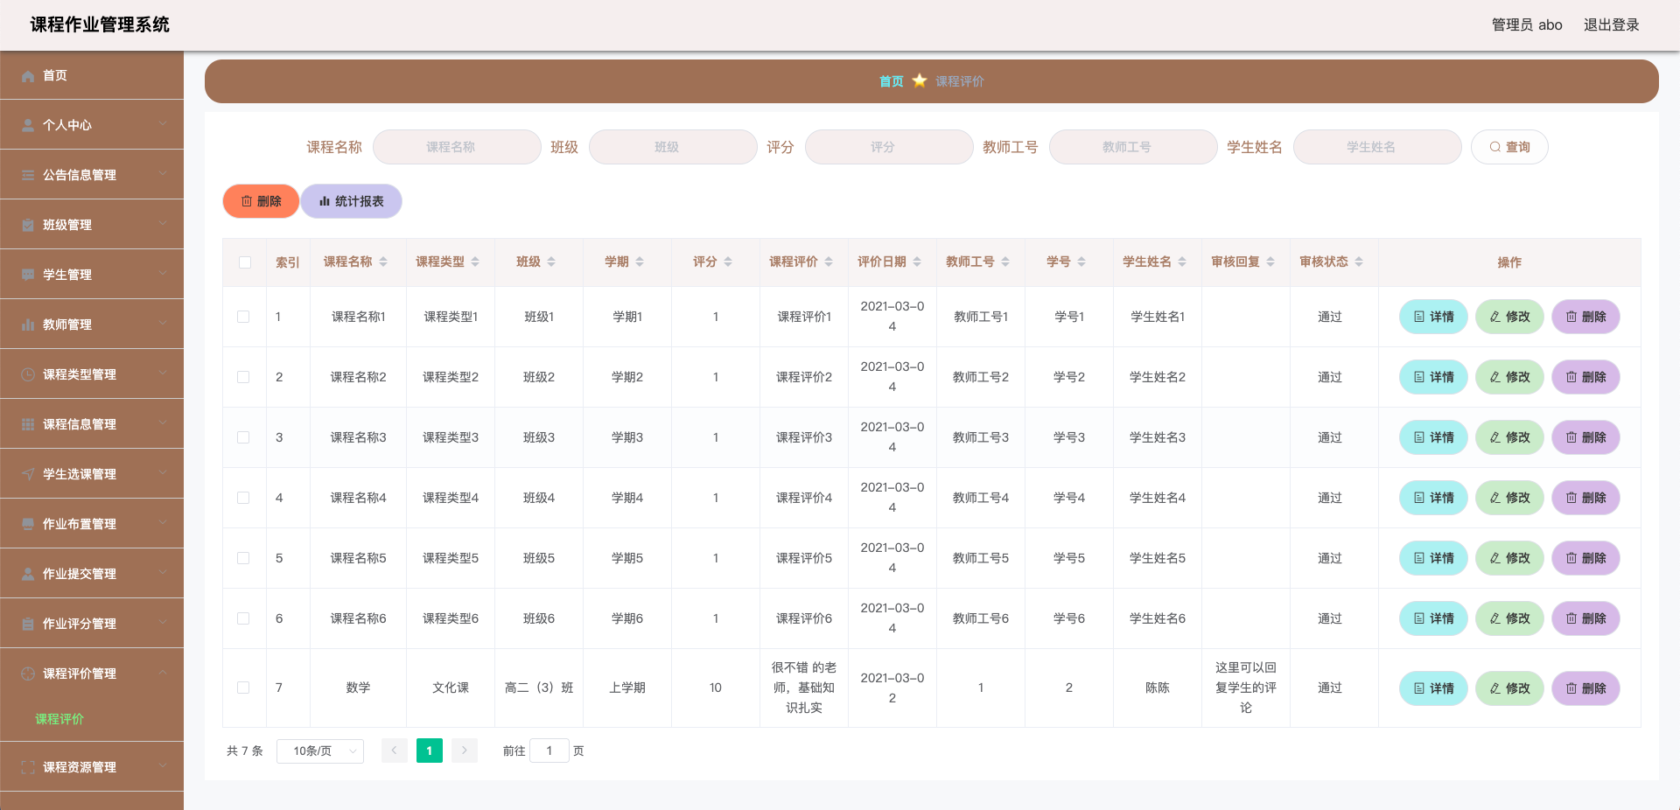Sort by 审核状态 column arrows
This screenshot has width=1680, height=810.
(1359, 262)
